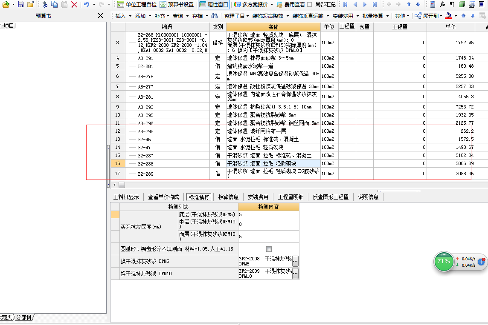Click the undo arrow icon
Image resolution: width=488 pixels, height=325 pixels.
[86, 4]
